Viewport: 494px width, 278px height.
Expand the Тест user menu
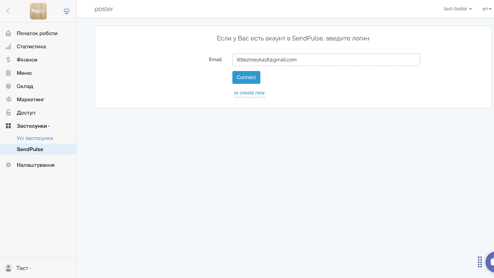click(23, 268)
